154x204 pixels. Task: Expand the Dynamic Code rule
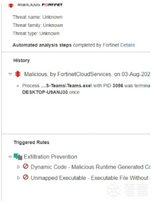click(x=19, y=167)
